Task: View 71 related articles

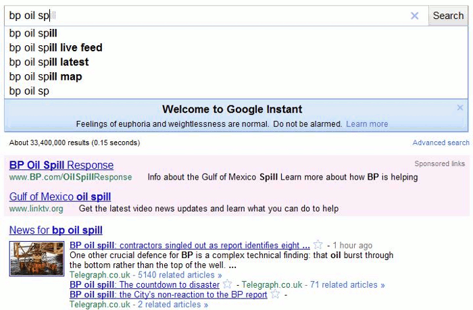Action: click(347, 284)
